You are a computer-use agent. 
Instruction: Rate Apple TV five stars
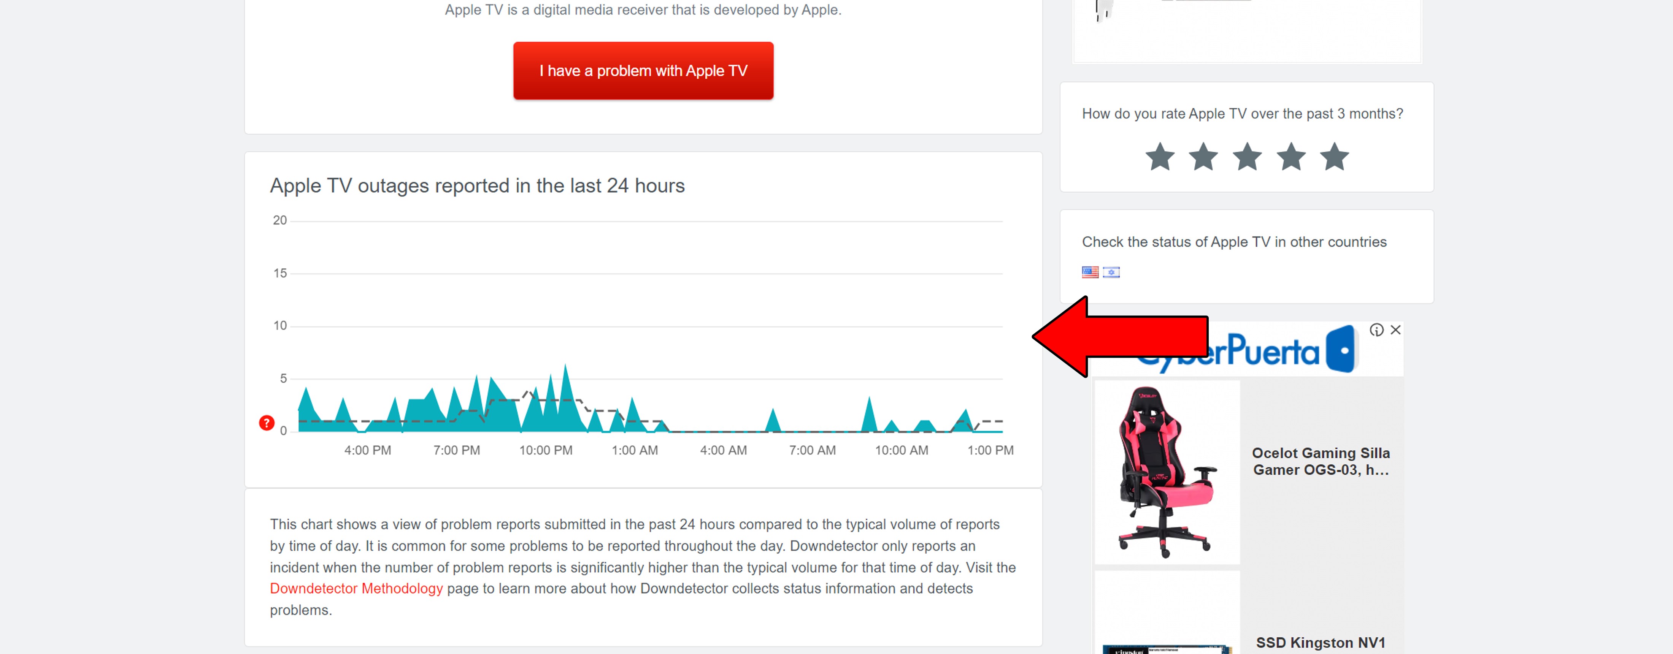(1335, 157)
